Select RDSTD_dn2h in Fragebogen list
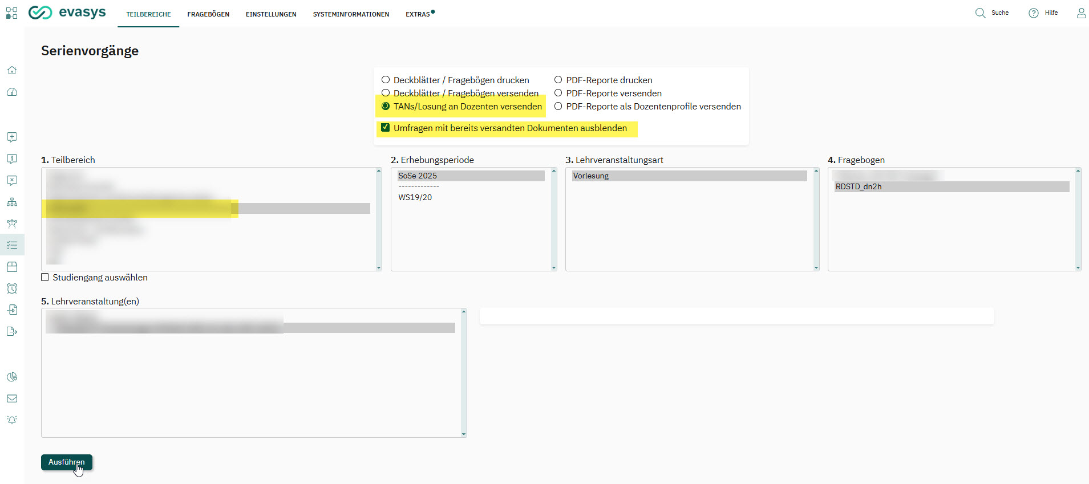Image resolution: width=1089 pixels, height=484 pixels. pyautogui.click(x=952, y=186)
